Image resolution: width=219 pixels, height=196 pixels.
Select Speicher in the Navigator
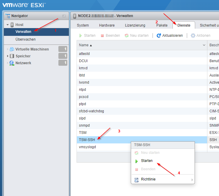pyautogui.click(x=23, y=56)
